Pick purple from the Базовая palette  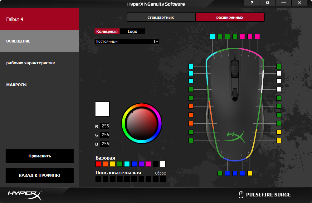pos(141,164)
